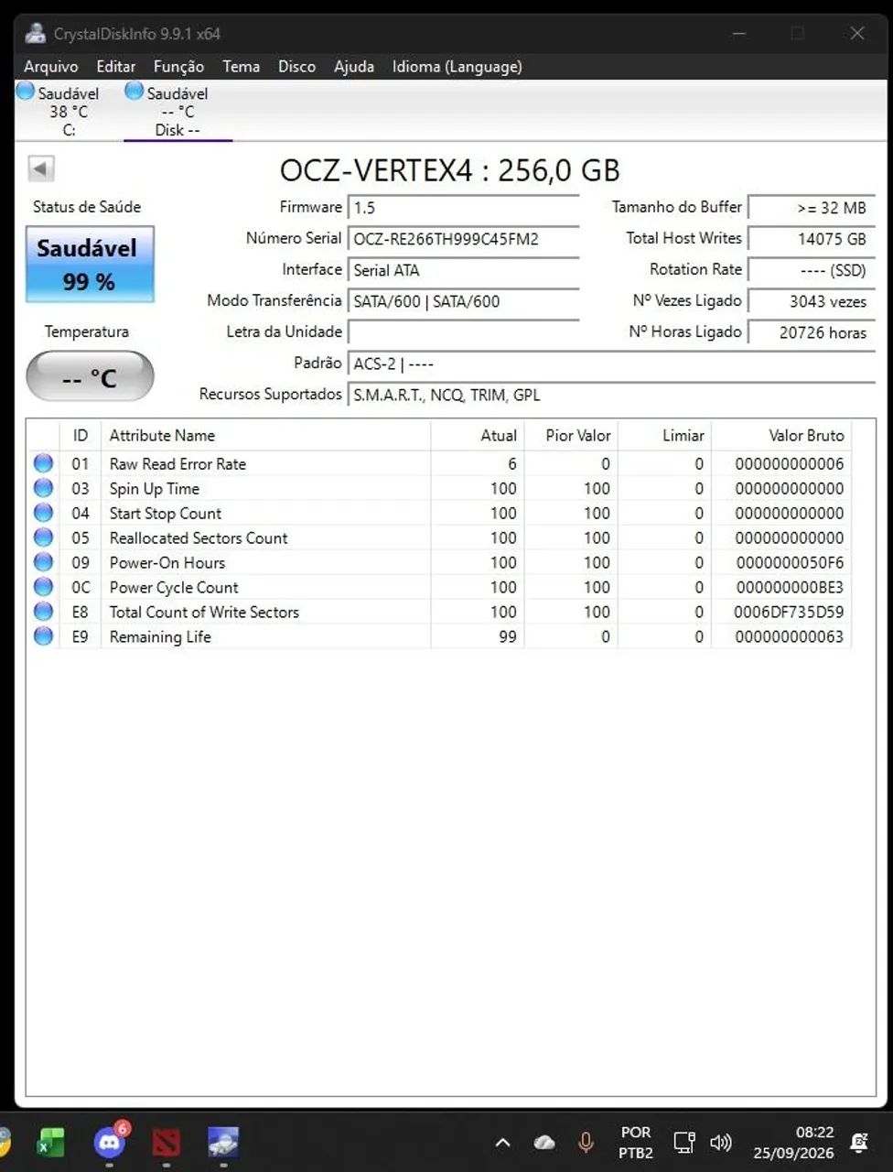Click the Pior Valor column header
This screenshot has height=1172, width=893.
point(571,436)
